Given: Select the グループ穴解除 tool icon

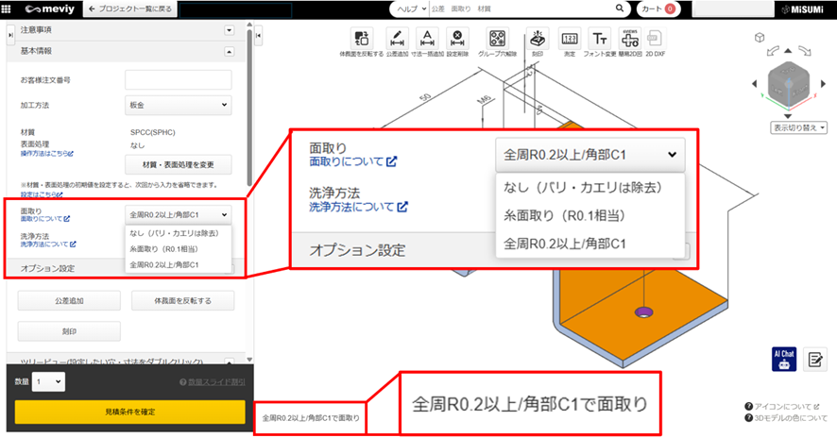Looking at the screenshot, I should pos(497,38).
